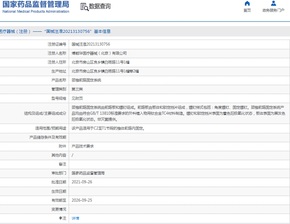
Task: Click approval department value 国家药品监督管理局
Action: 88,173
